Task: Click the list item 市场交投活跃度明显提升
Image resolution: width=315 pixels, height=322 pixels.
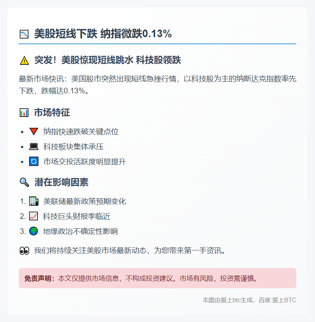Action: click(x=85, y=162)
